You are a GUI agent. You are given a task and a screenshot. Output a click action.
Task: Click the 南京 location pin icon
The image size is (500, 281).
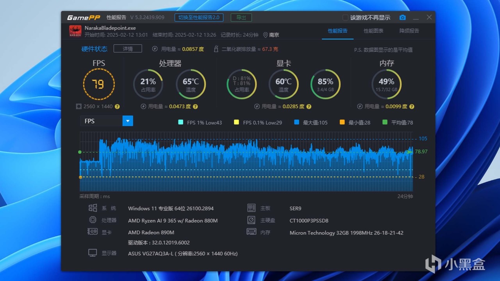[265, 35]
